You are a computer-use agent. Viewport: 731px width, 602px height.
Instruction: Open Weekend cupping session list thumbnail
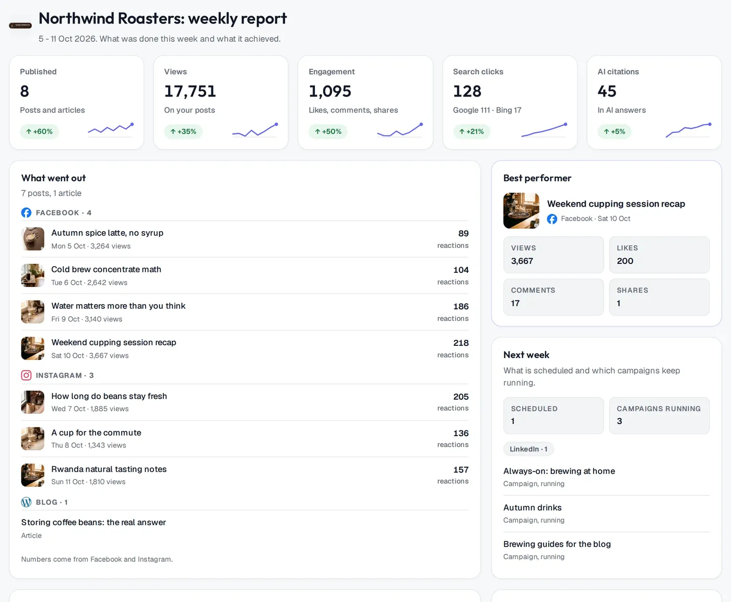[32, 348]
